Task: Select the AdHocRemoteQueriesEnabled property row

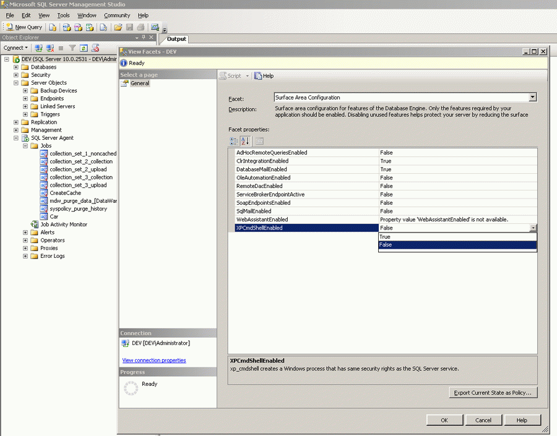Action: tap(386, 153)
